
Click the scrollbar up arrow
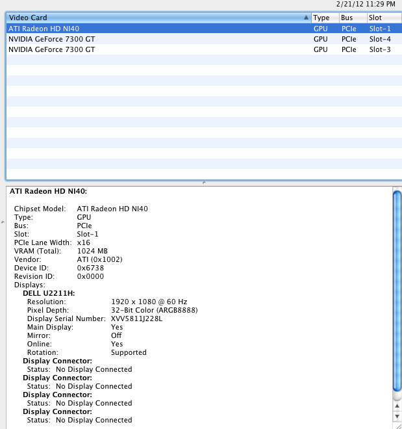click(x=397, y=406)
